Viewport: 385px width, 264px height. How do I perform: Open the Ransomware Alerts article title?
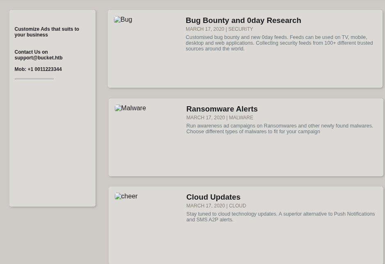point(222,109)
